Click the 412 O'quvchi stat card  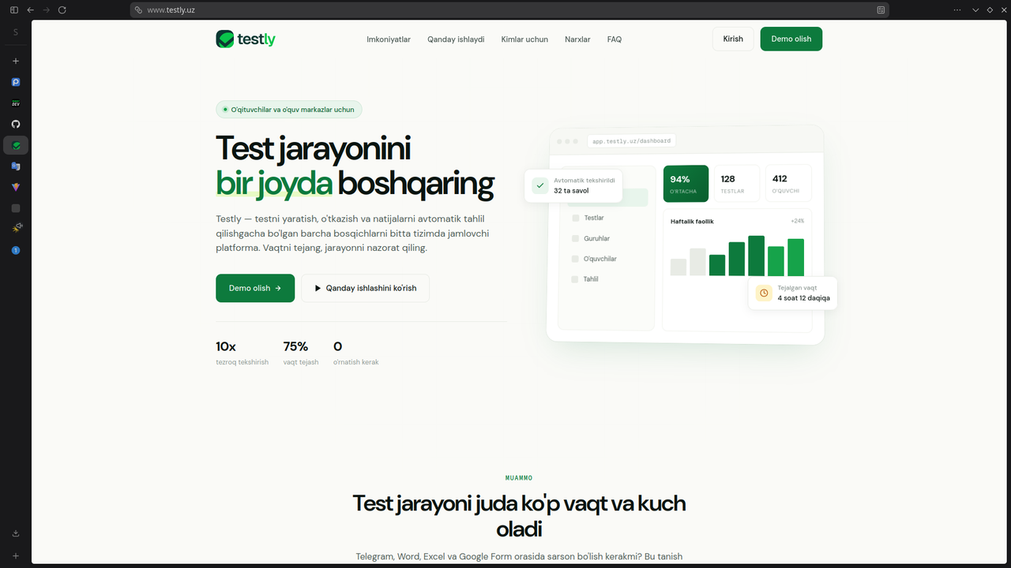pos(788,184)
